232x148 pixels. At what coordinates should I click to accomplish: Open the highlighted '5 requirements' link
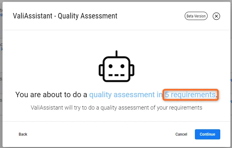pyautogui.click(x=190, y=95)
